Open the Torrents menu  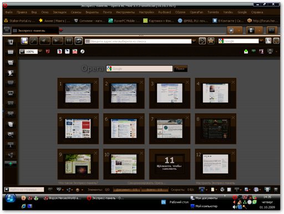click(x=213, y=12)
